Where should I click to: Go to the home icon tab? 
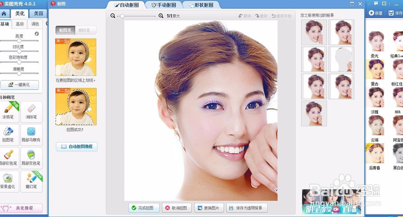[x=4, y=14]
